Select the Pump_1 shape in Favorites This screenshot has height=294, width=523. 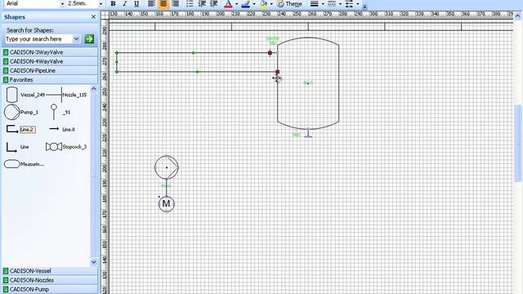tap(21, 112)
